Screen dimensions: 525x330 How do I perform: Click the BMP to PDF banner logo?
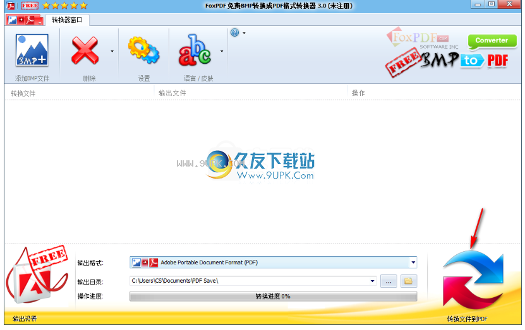tap(447, 63)
